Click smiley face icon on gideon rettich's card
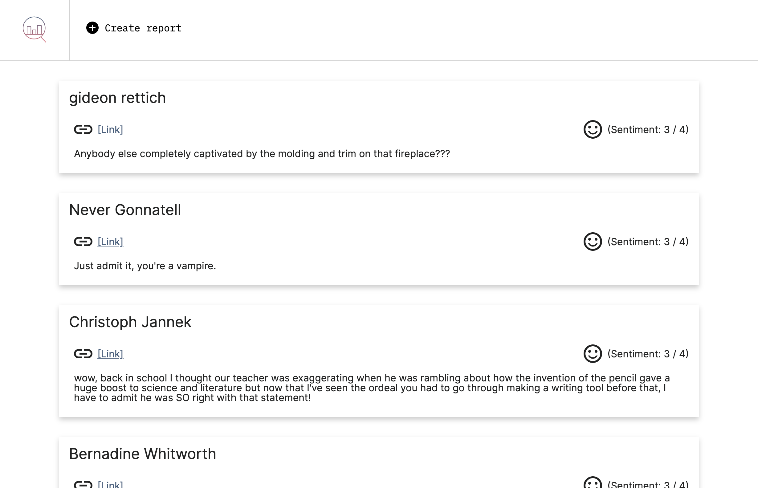758x488 pixels. (x=592, y=129)
